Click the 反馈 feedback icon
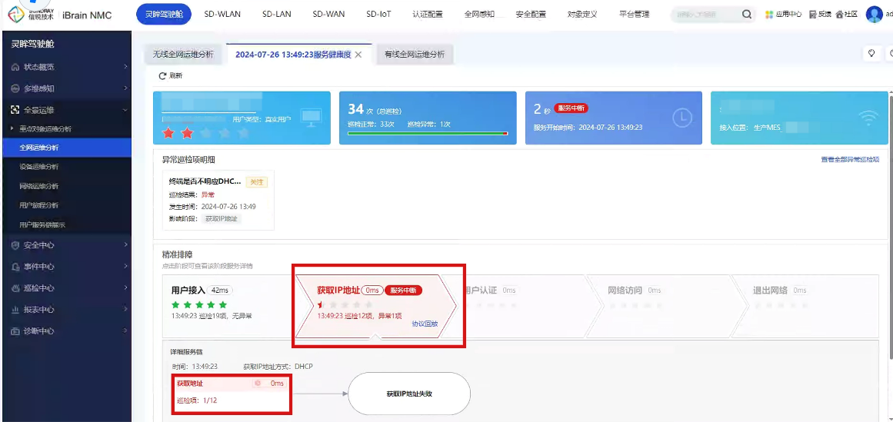This screenshot has width=893, height=422. [813, 15]
